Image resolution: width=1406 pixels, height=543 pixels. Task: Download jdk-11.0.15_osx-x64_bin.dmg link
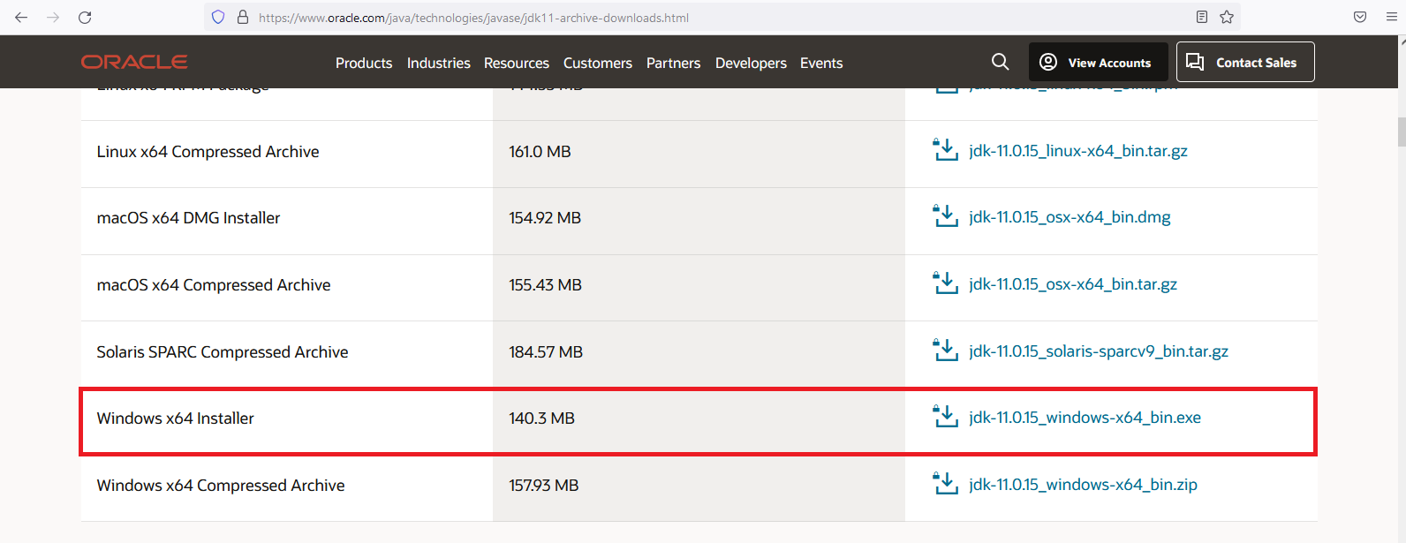(1070, 217)
